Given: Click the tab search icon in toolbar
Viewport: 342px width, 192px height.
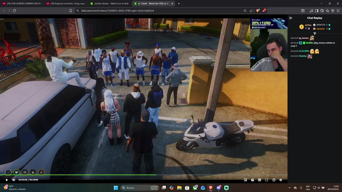Looking at the screenshot, I should coord(303,11).
